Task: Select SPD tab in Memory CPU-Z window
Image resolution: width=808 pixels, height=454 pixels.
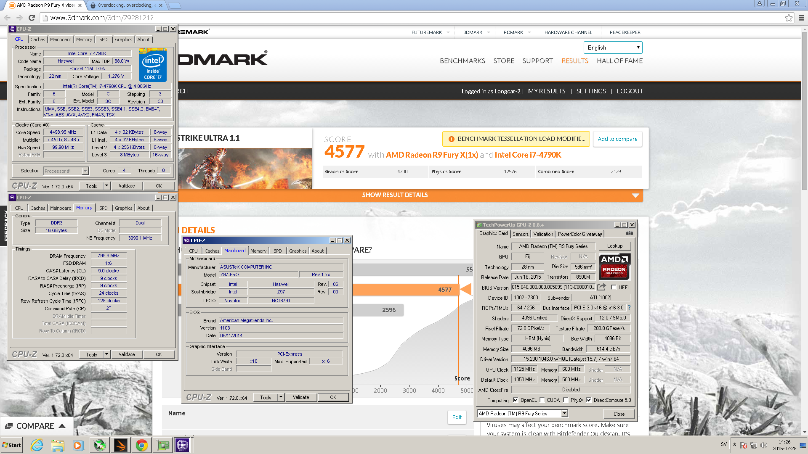Action: click(x=104, y=208)
